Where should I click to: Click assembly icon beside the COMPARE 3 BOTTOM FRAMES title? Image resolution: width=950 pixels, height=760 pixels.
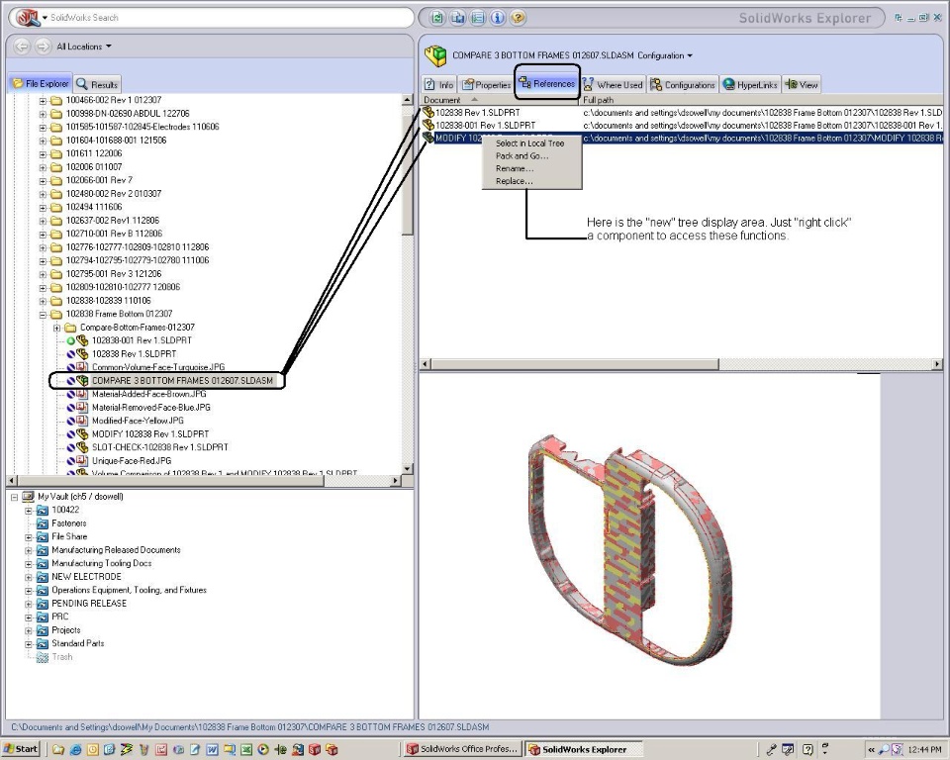click(x=435, y=55)
